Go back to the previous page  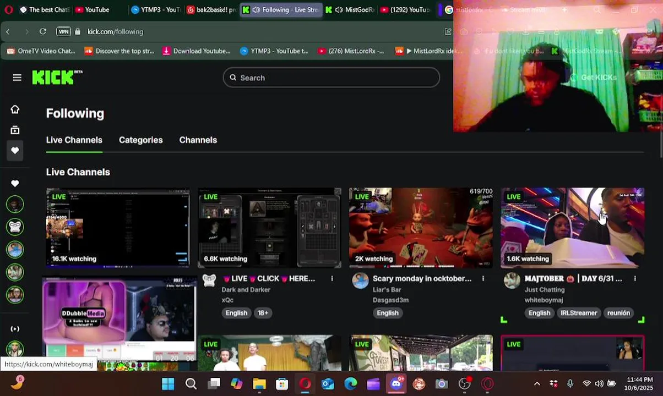point(8,31)
